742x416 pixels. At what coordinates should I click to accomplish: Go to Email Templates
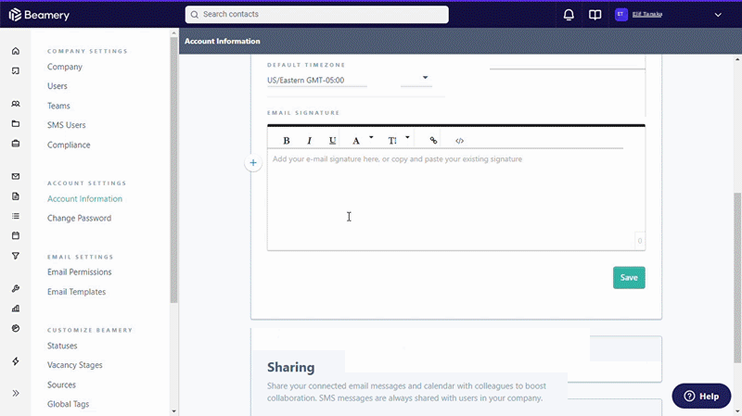click(76, 292)
